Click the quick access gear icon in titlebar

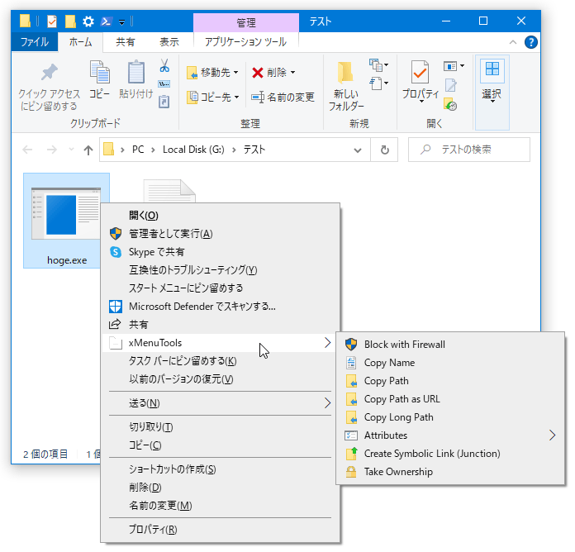pyautogui.click(x=88, y=21)
